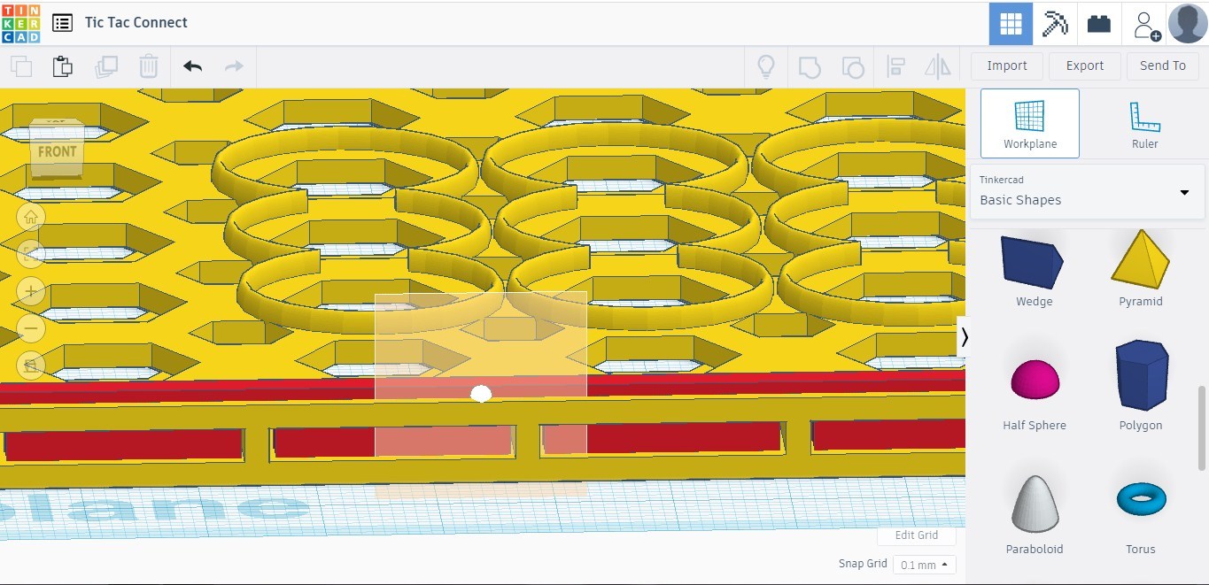Select the Ruler tool
This screenshot has width=1209, height=585.
(1144, 123)
